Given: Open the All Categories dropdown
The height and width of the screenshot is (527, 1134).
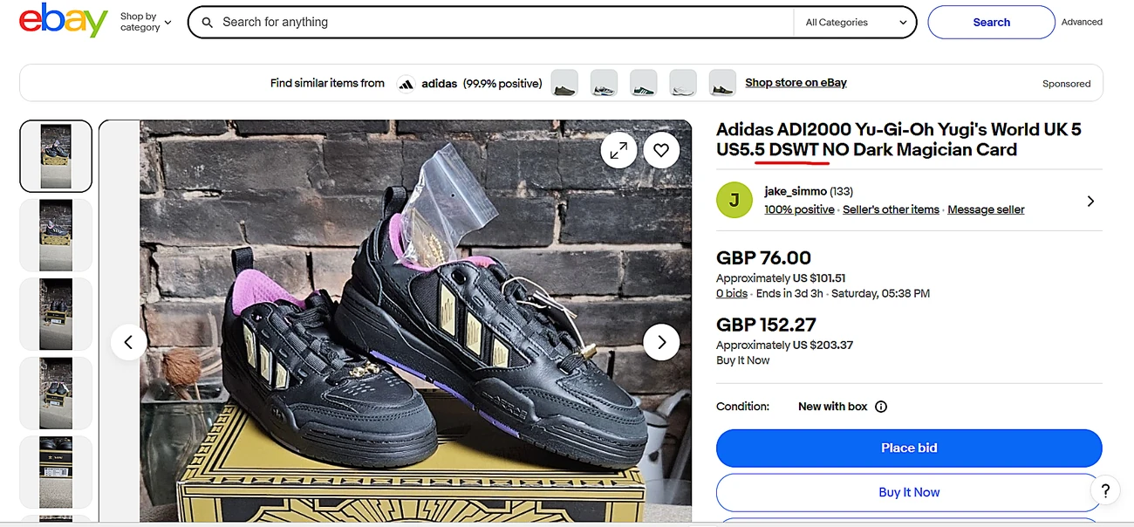Looking at the screenshot, I should click(x=853, y=22).
